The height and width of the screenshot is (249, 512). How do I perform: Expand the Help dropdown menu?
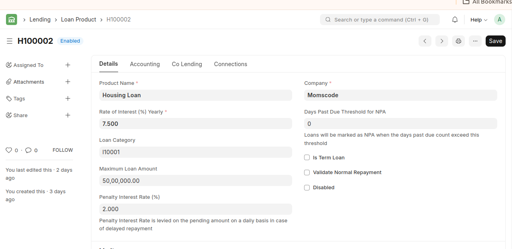coord(478,20)
